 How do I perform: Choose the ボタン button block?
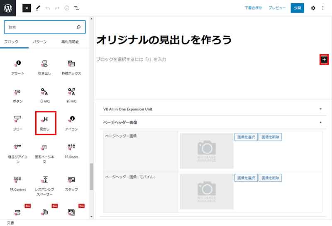click(x=17, y=95)
